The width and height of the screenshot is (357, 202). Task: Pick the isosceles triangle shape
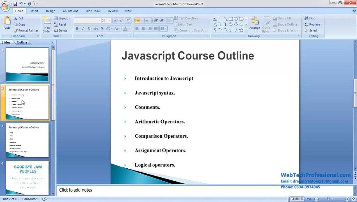(215, 24)
